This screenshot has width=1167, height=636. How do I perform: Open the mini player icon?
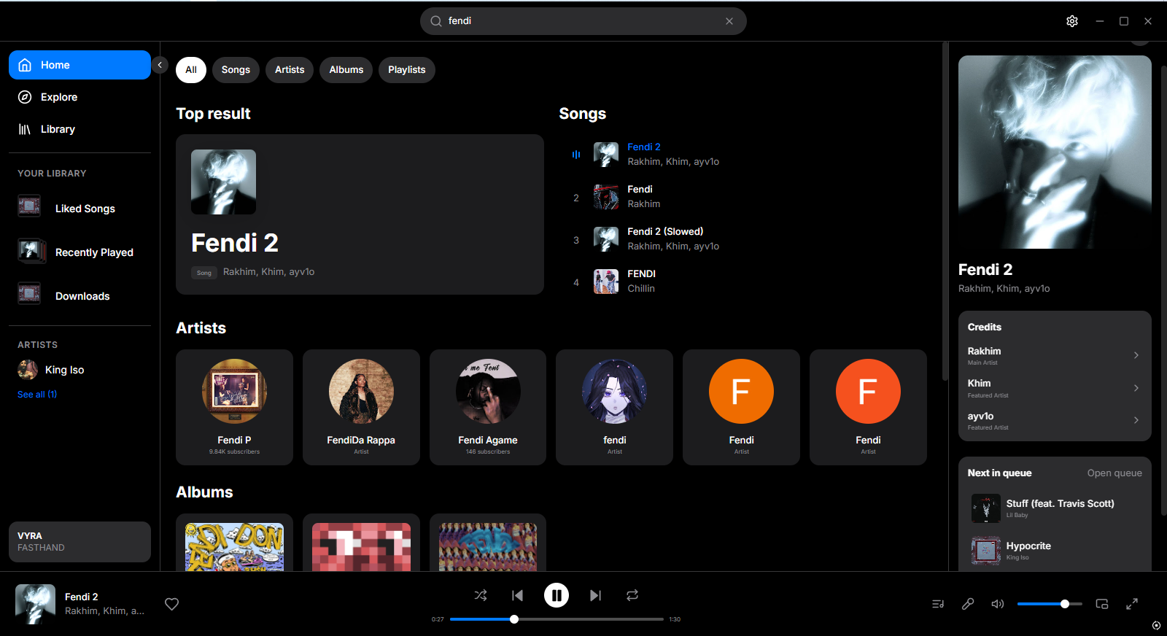tap(1102, 604)
